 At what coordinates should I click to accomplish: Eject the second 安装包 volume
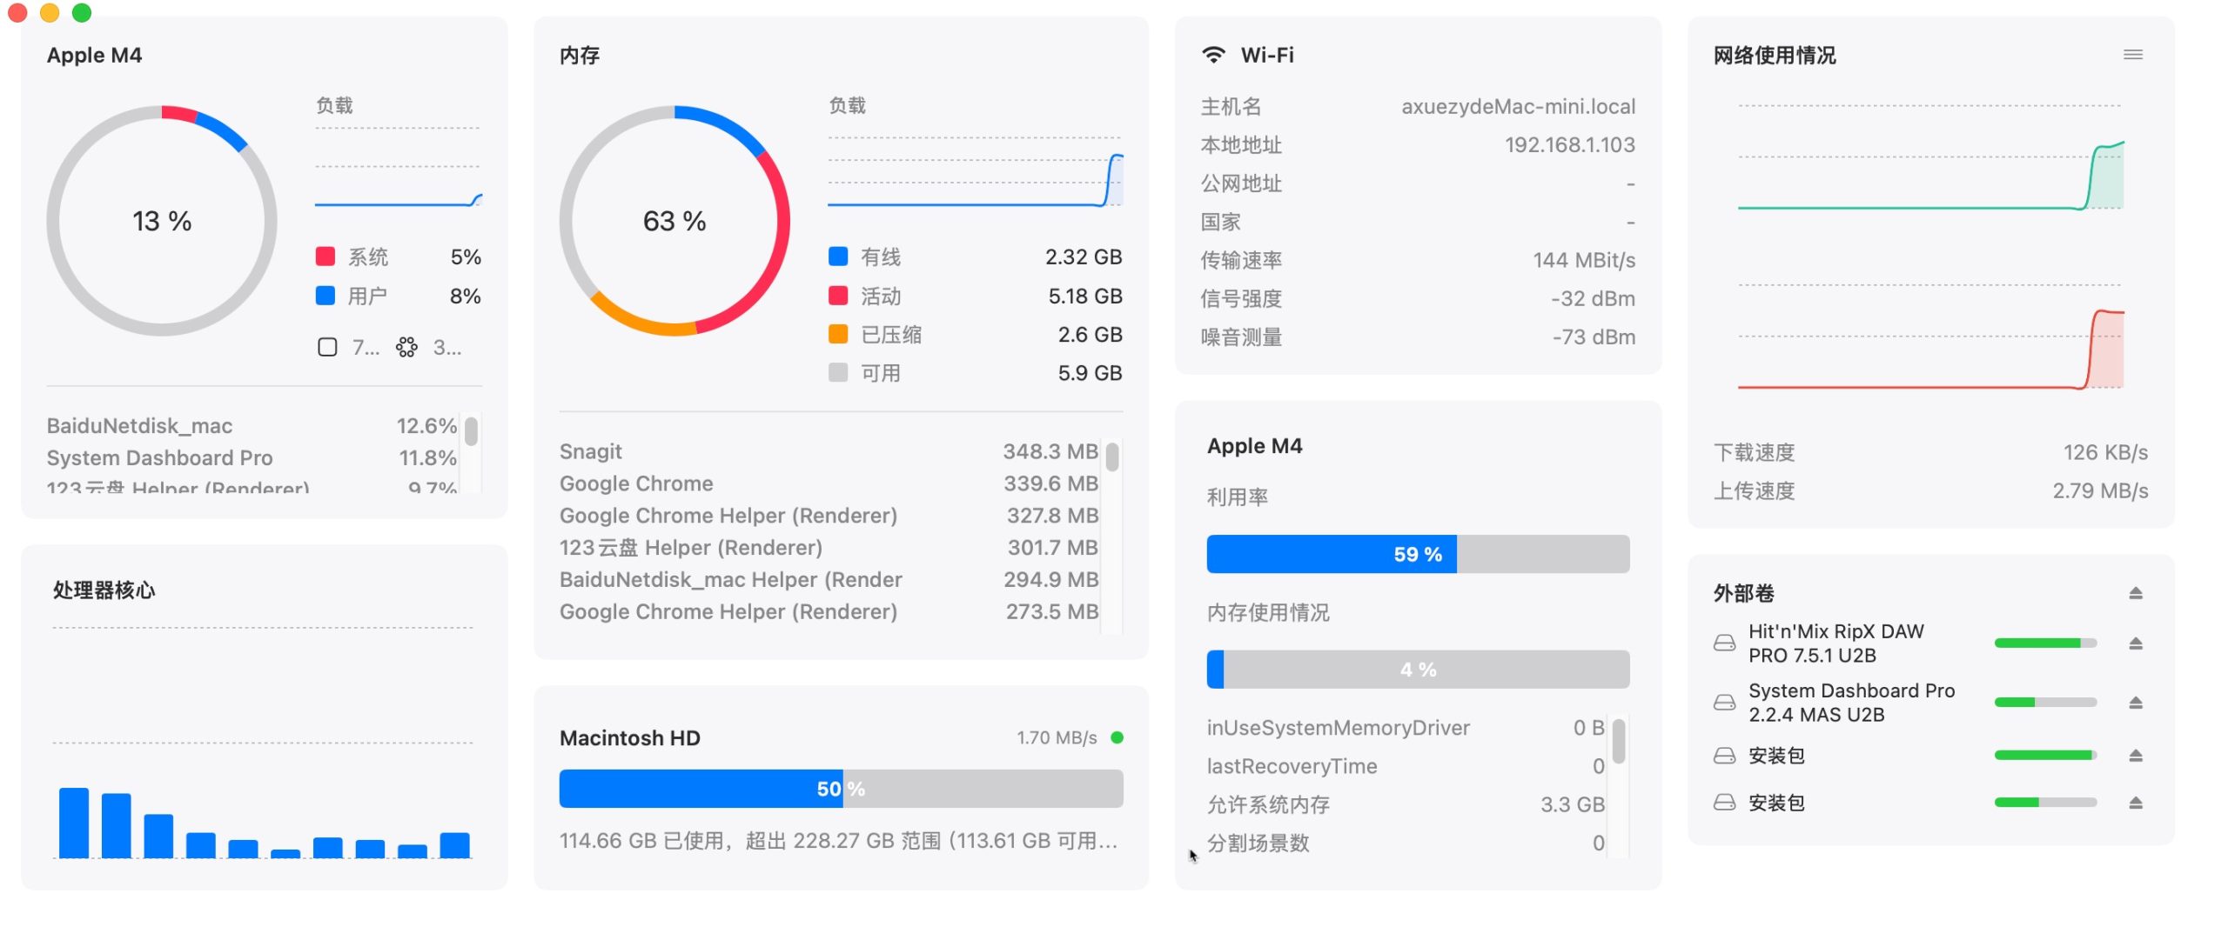click(2135, 803)
